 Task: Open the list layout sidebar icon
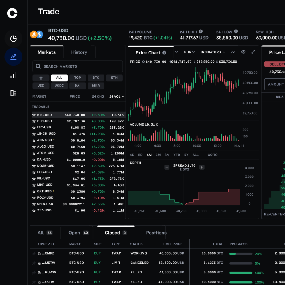14,93
